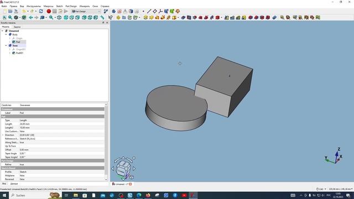Click the Fit all view icon
This screenshot has height=199, width=354.
4,17
